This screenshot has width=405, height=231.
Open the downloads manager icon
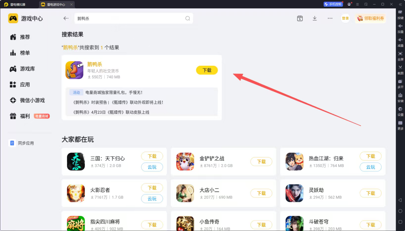tap(315, 19)
